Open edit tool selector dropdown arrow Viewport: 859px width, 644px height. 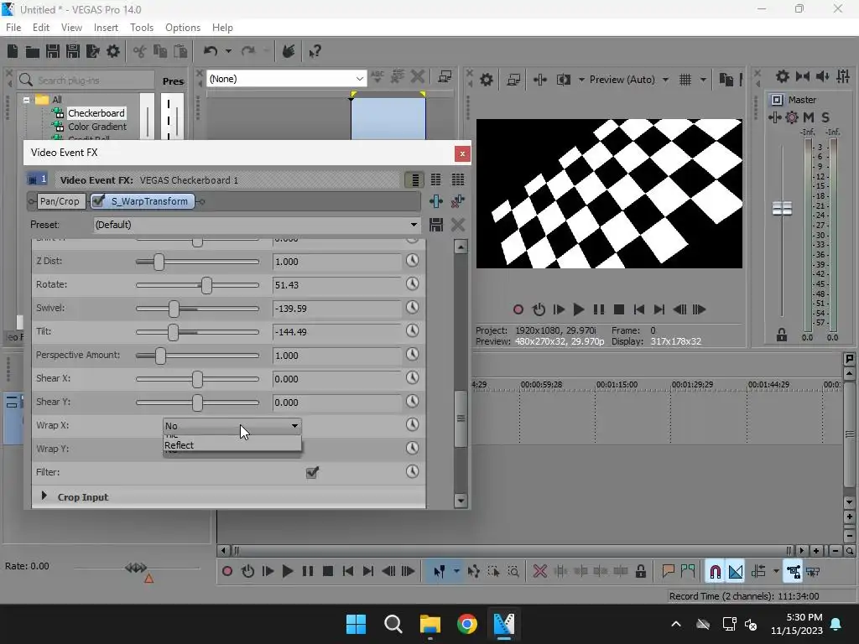click(456, 572)
